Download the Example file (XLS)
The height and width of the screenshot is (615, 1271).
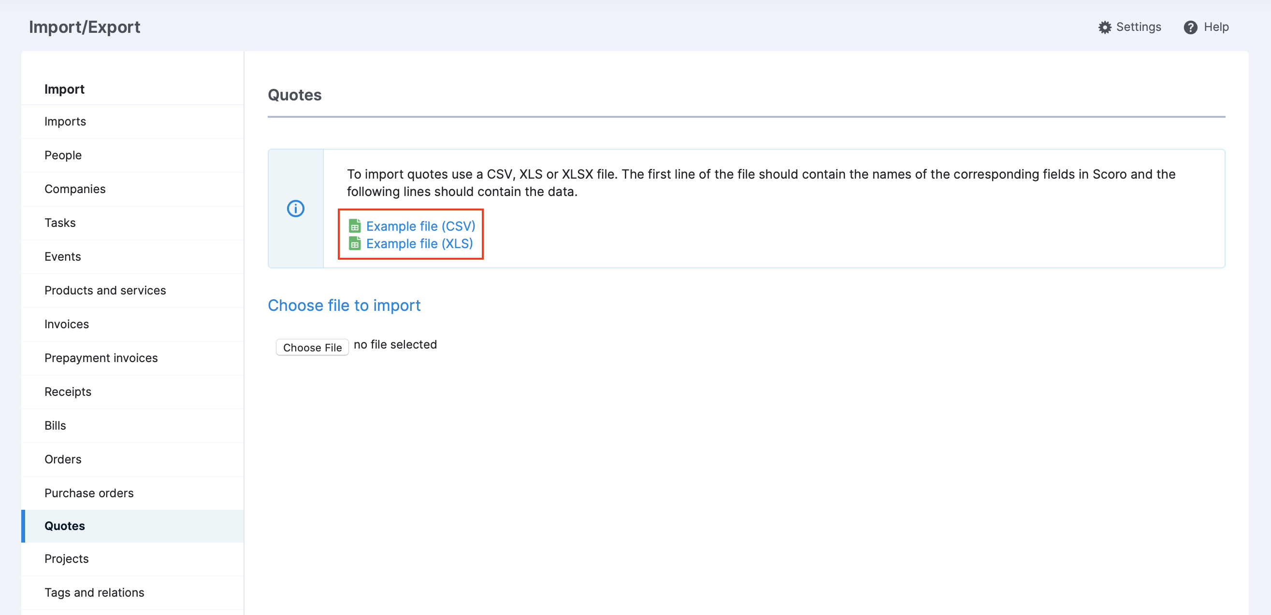[x=419, y=243]
